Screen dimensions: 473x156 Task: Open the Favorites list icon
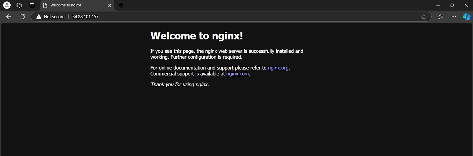pos(440,17)
